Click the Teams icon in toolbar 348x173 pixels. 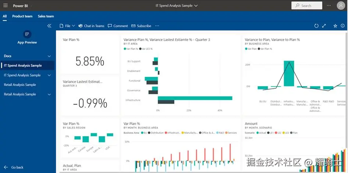(x=80, y=26)
